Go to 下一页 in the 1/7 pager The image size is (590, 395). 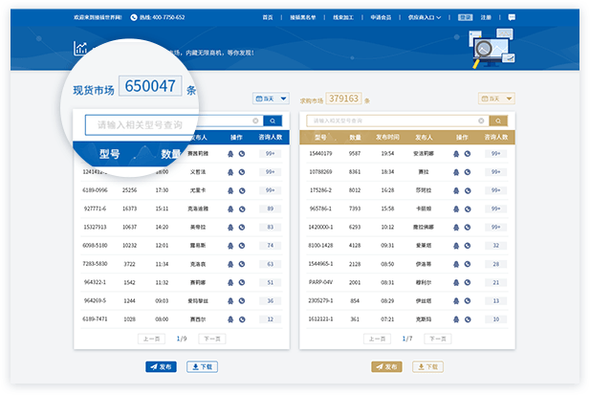coord(438,339)
